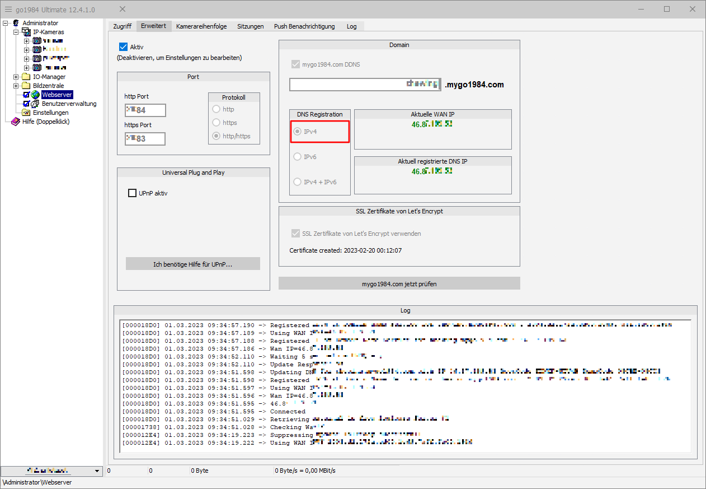
Task: Click the Benutzerverwaltung user management icon
Action: pos(35,104)
